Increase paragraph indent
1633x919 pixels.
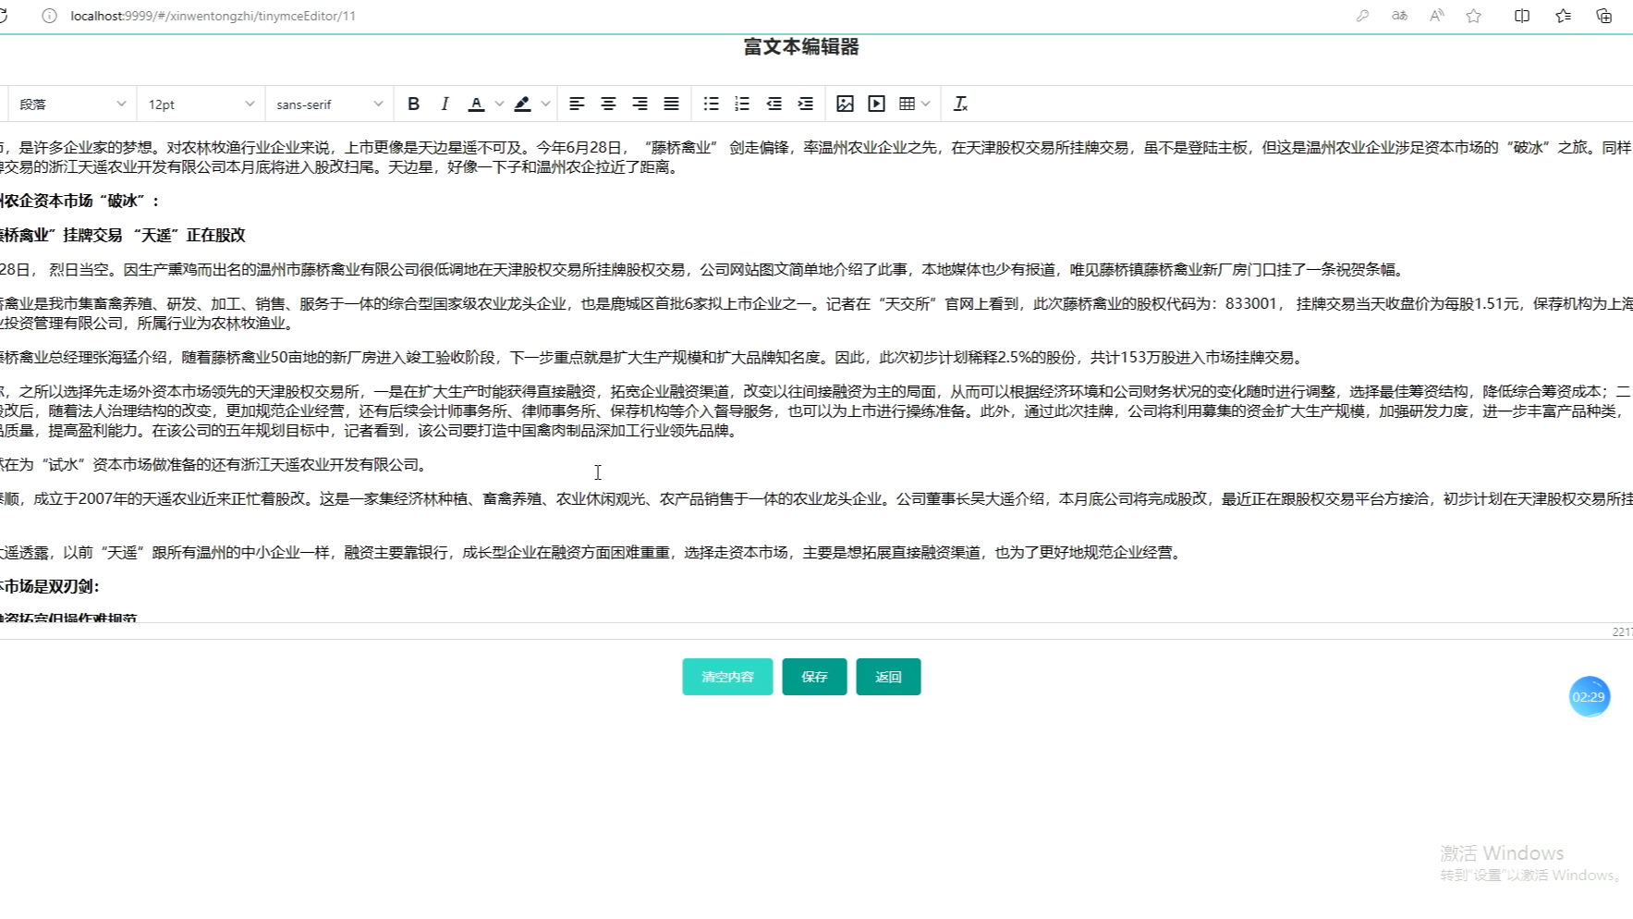tap(805, 104)
